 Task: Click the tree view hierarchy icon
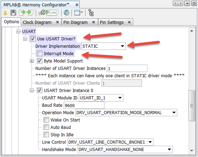91,13
